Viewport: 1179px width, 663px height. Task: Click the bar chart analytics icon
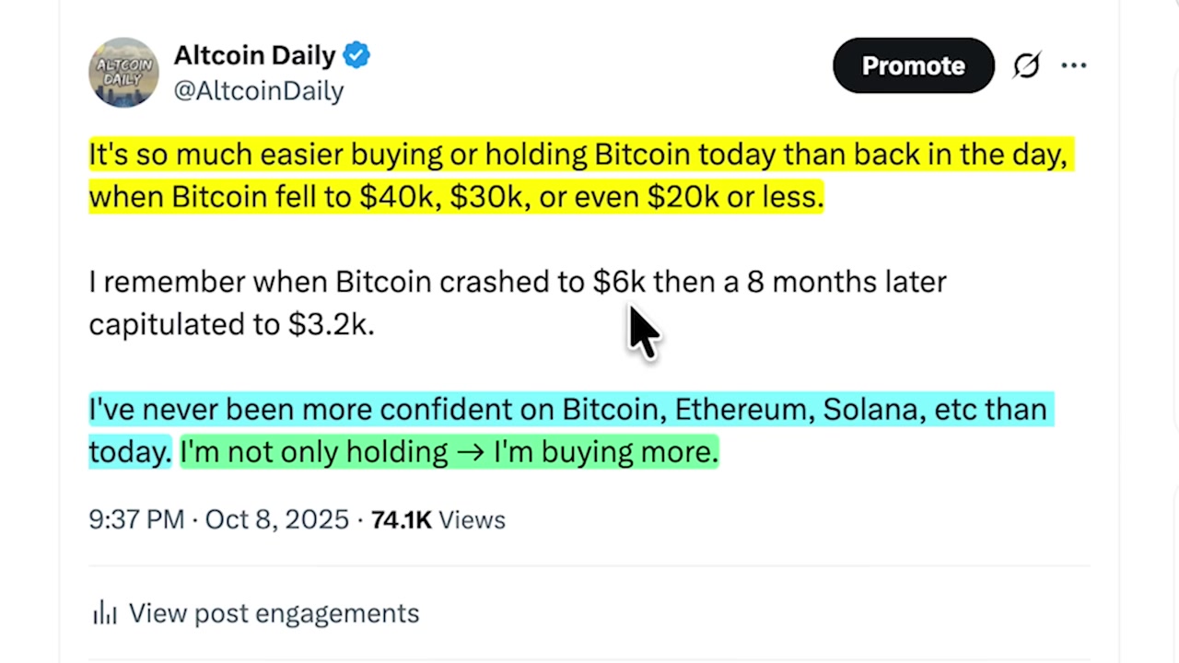click(104, 612)
